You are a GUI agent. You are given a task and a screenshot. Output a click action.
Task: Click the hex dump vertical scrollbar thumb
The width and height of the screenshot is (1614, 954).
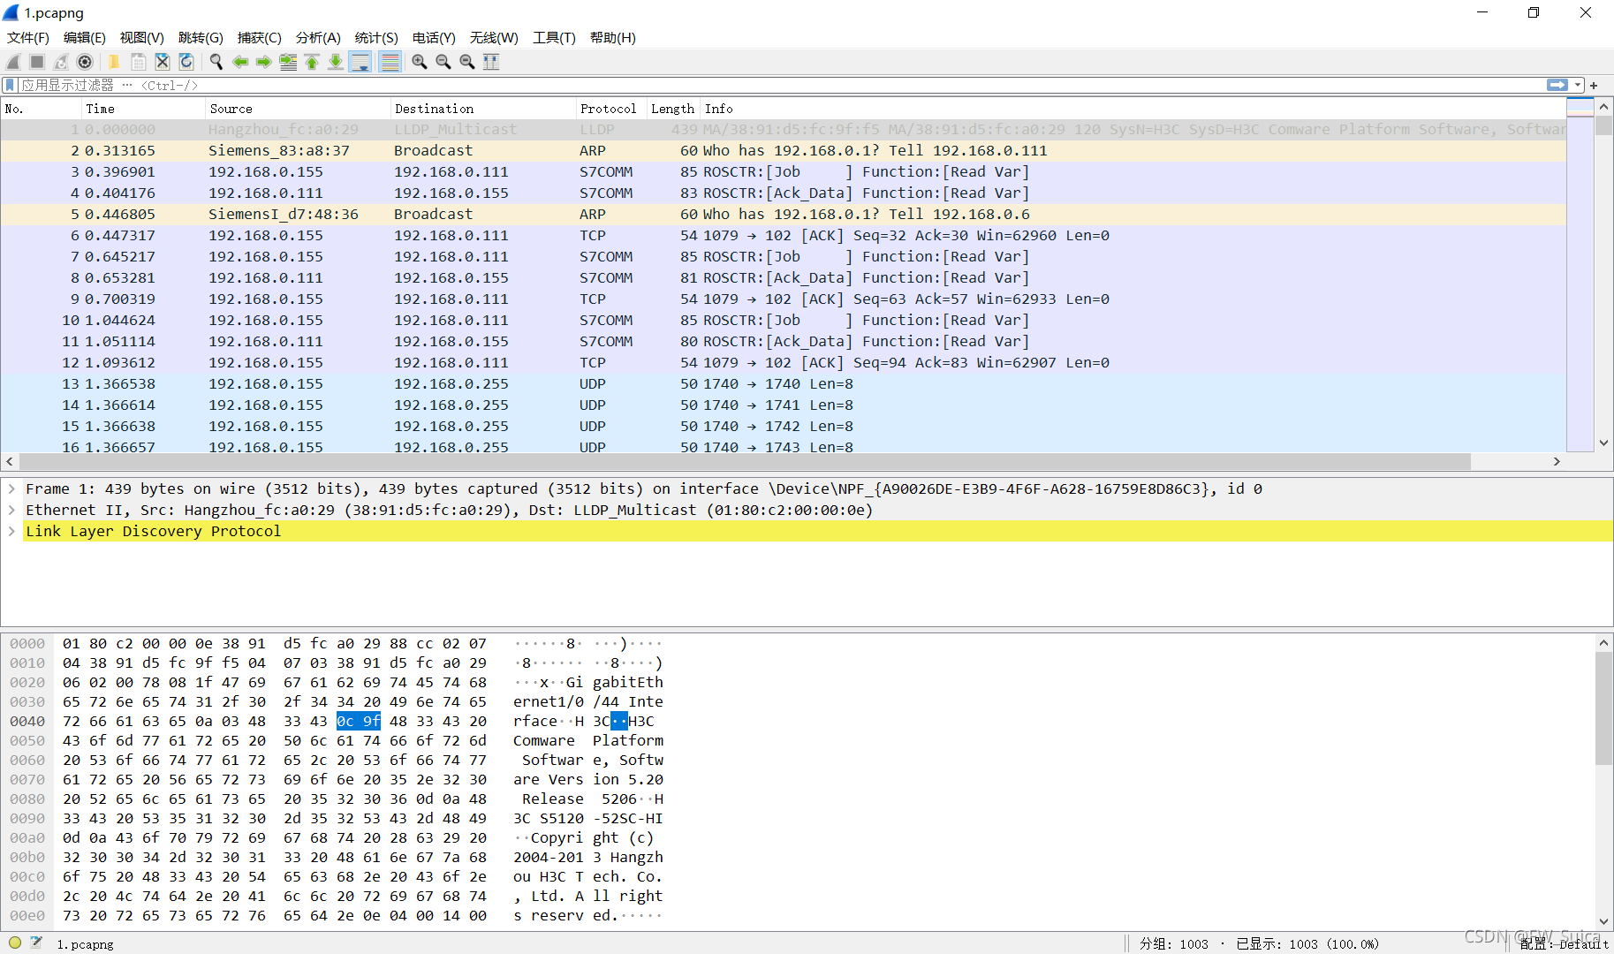point(1603,708)
